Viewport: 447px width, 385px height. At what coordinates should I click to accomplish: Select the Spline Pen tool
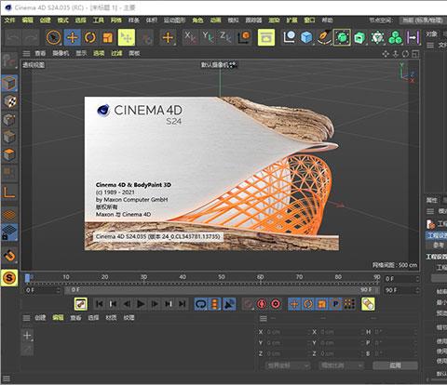pos(324,37)
